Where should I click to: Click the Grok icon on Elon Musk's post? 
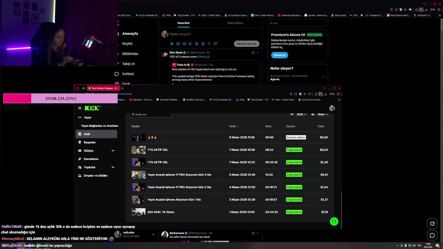(x=253, y=53)
